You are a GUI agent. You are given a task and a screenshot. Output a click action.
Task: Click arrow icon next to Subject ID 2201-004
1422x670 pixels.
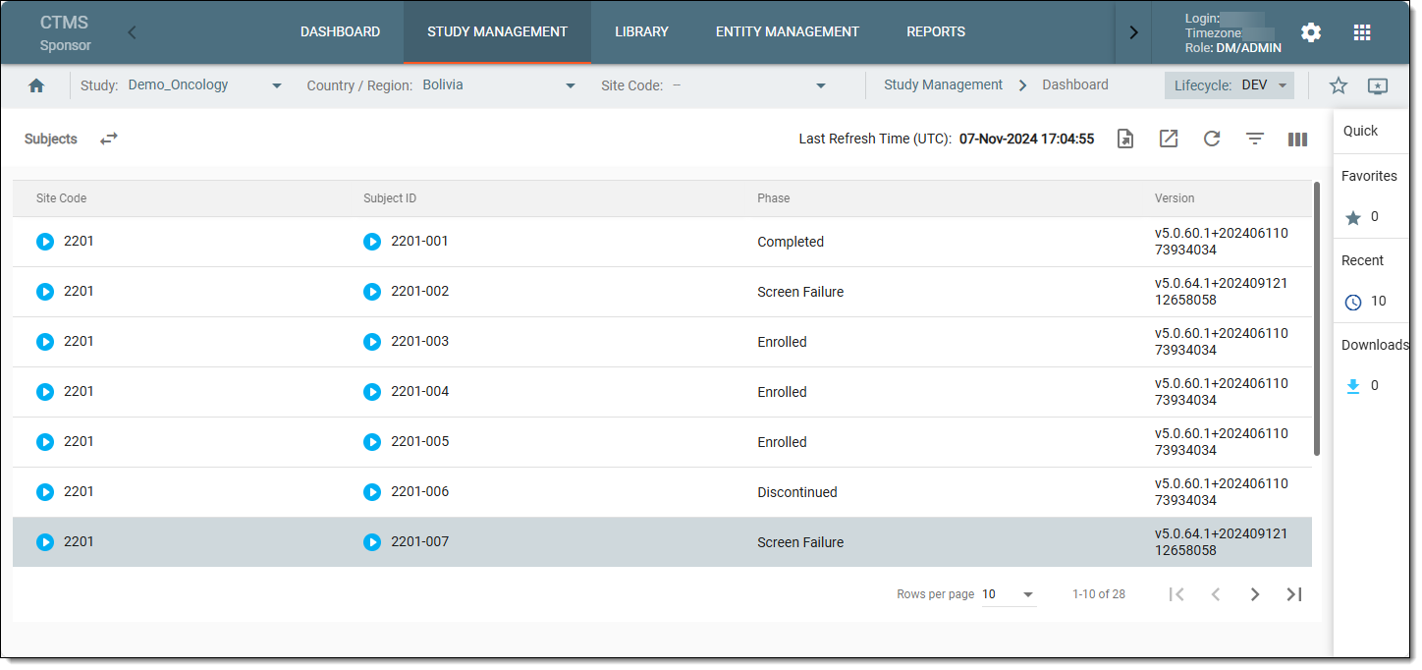pyautogui.click(x=372, y=392)
